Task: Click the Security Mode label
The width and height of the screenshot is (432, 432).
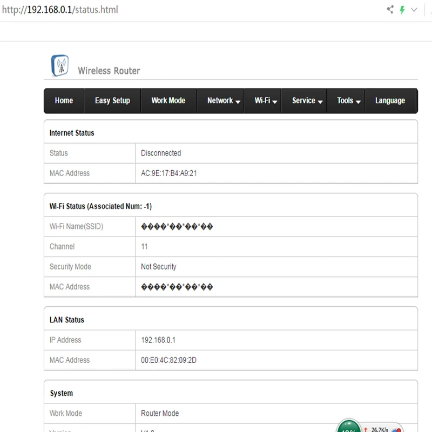Action: pyautogui.click(x=70, y=267)
